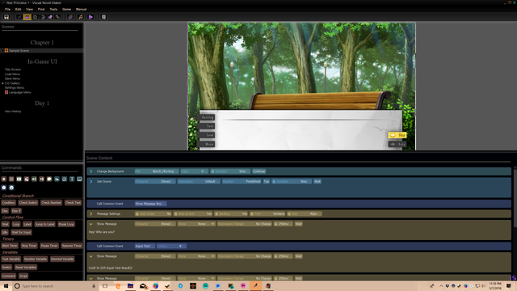Click the avatar icon at the toolbar's left end

pos(6,17)
